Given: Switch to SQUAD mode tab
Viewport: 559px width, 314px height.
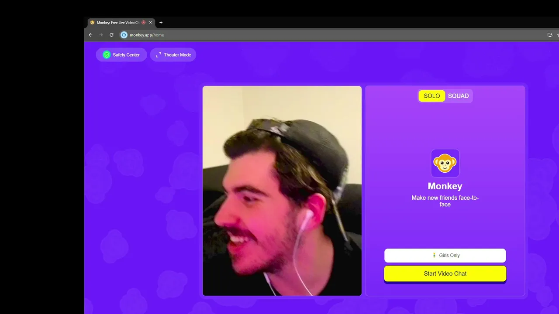Looking at the screenshot, I should 458,96.
